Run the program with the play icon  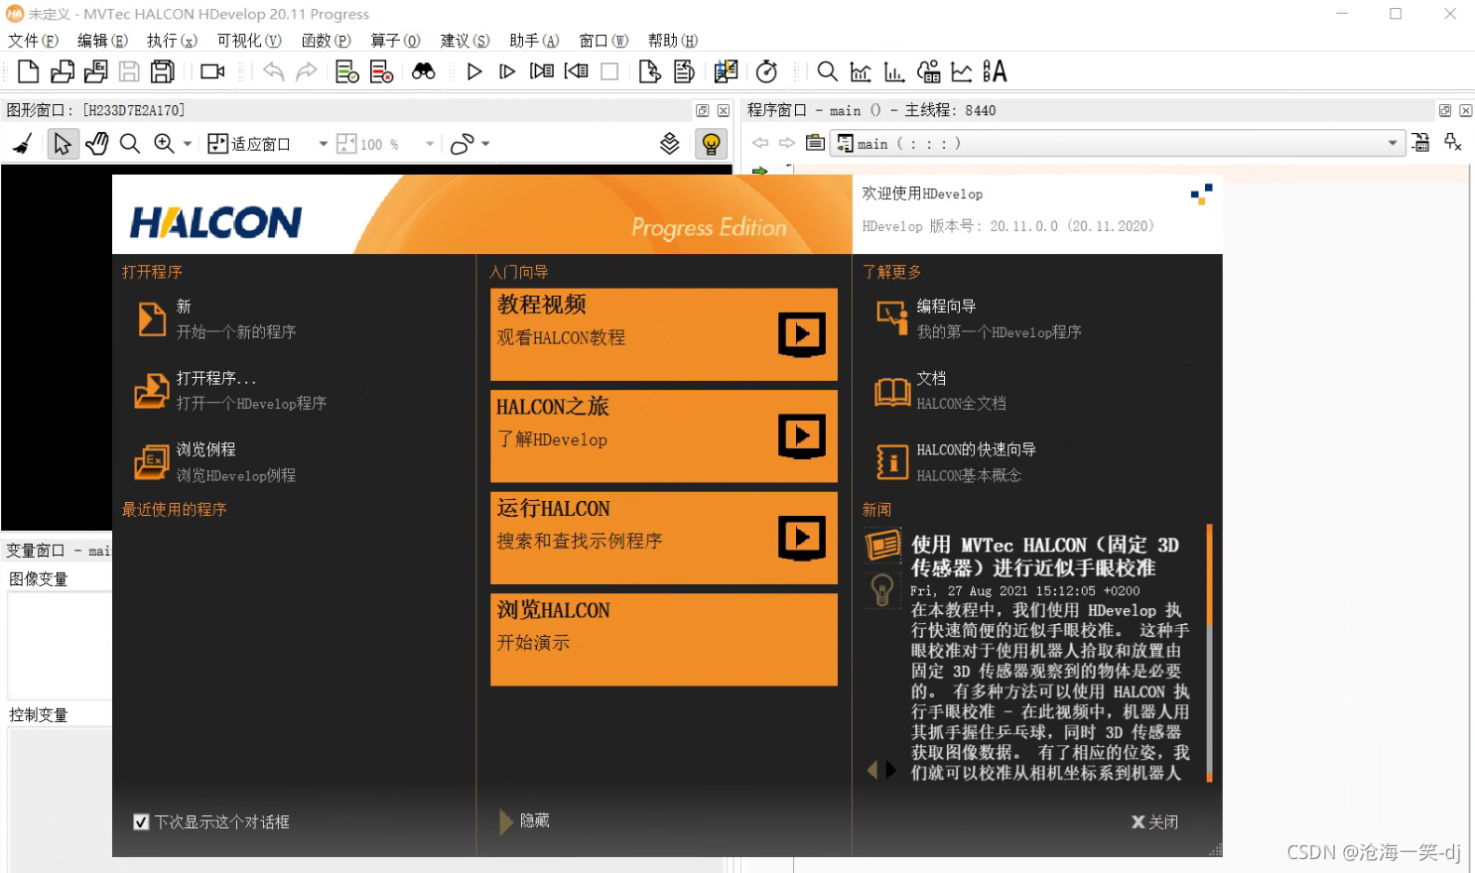point(474,71)
